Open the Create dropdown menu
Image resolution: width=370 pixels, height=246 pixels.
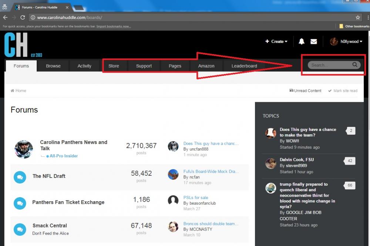(276, 41)
